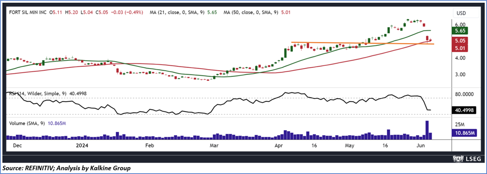
Task: Click the 3.00 price axis label
Action: tap(461, 74)
